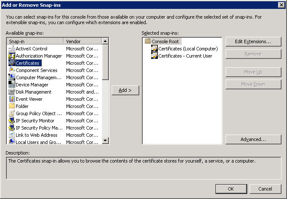Viewport: 287px width, 199px height.
Task: Select the IP Security Policy Management icon
Action: point(12,128)
